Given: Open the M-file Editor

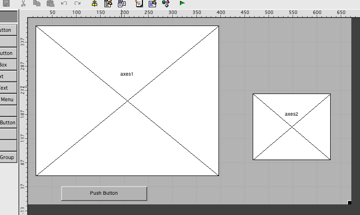Looking at the screenshot, I should click(x=139, y=3).
